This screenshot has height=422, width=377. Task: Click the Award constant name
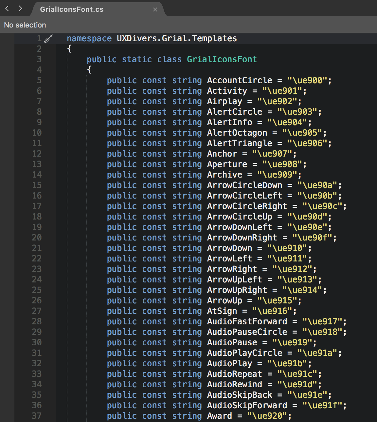coord(220,416)
